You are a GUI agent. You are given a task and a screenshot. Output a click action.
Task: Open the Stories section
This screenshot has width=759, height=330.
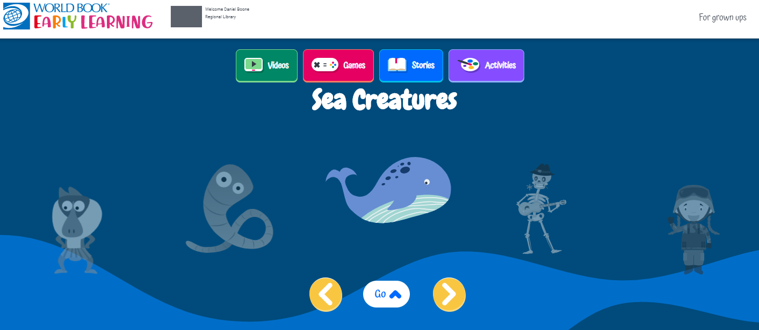tap(411, 66)
